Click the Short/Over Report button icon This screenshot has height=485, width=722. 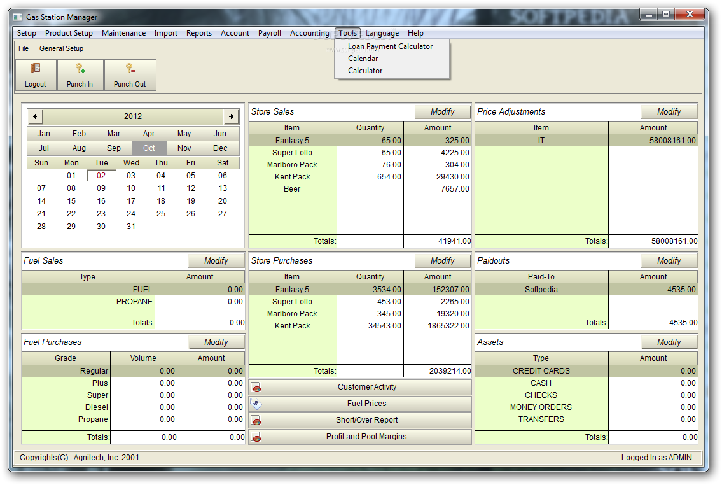(x=256, y=421)
